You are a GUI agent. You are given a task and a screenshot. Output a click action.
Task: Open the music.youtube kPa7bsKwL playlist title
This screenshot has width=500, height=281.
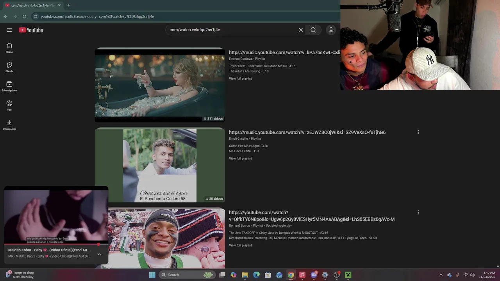284,52
